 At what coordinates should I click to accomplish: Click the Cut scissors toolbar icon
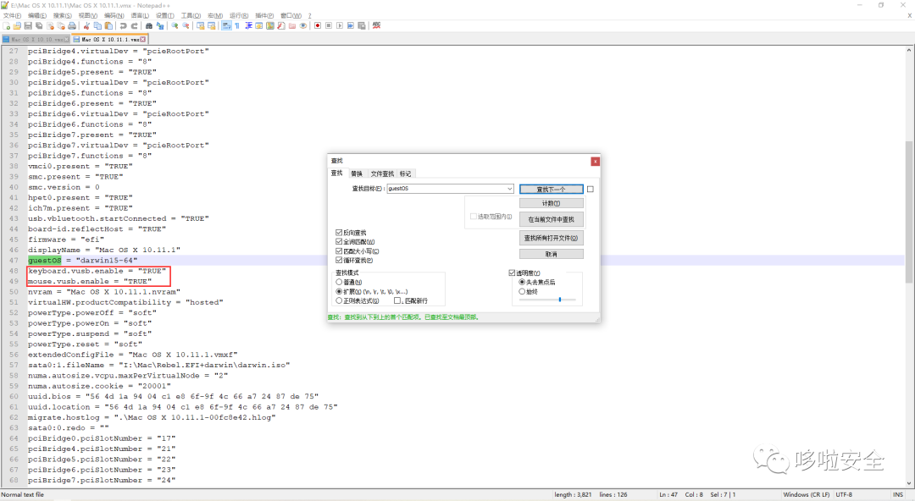coord(87,25)
